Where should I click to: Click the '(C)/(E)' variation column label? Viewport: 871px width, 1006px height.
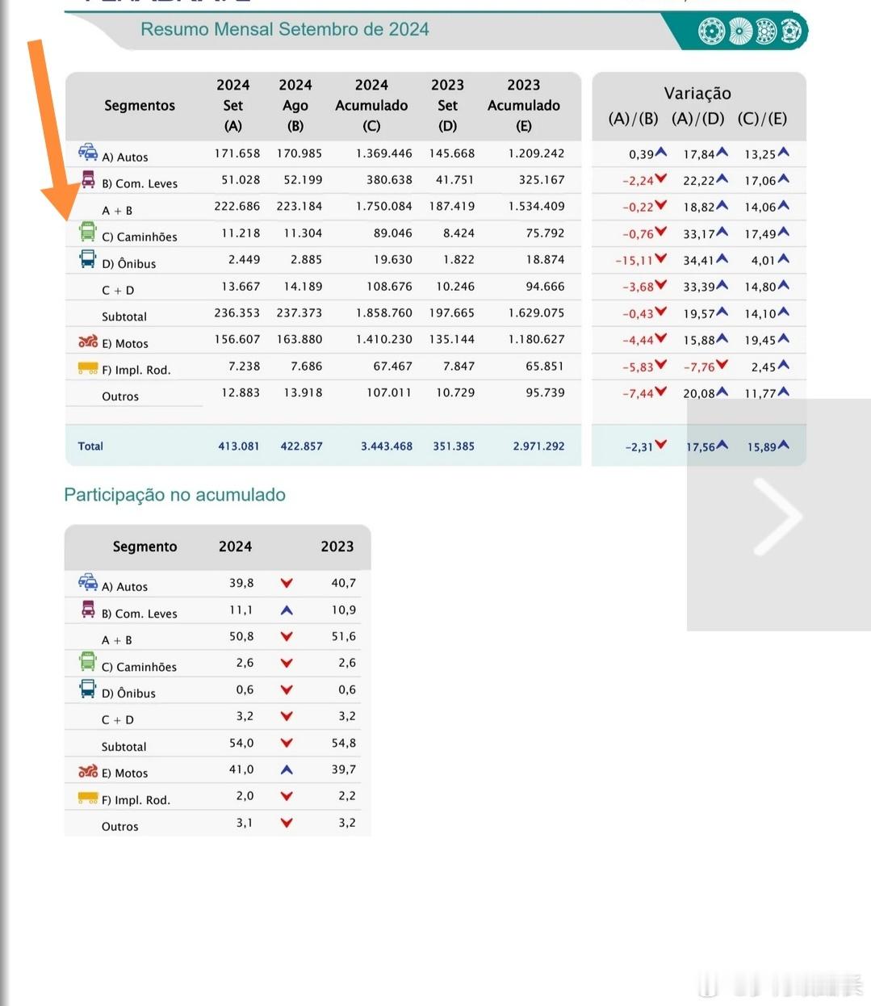[762, 119]
